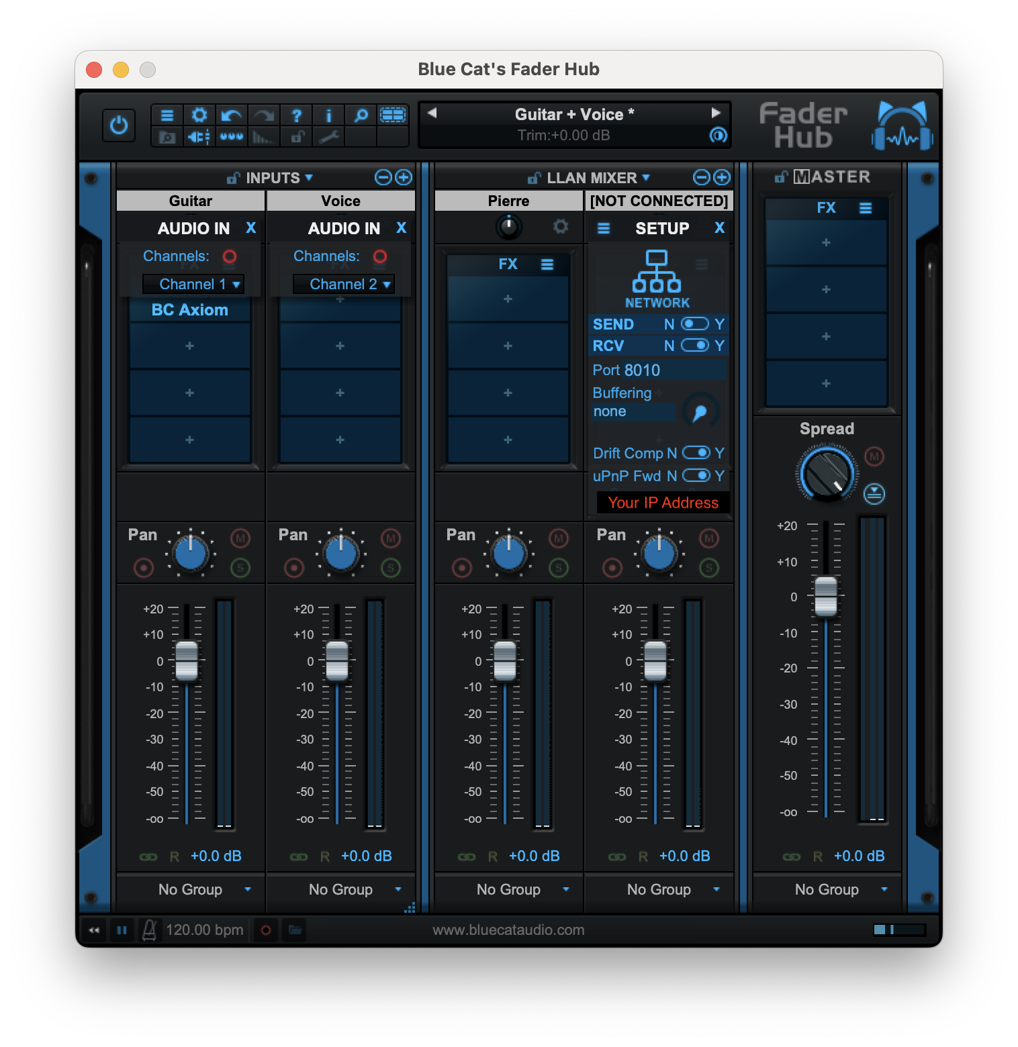Open global settings gear in toolbar
Image resolution: width=1018 pixels, height=1047 pixels.
click(199, 115)
